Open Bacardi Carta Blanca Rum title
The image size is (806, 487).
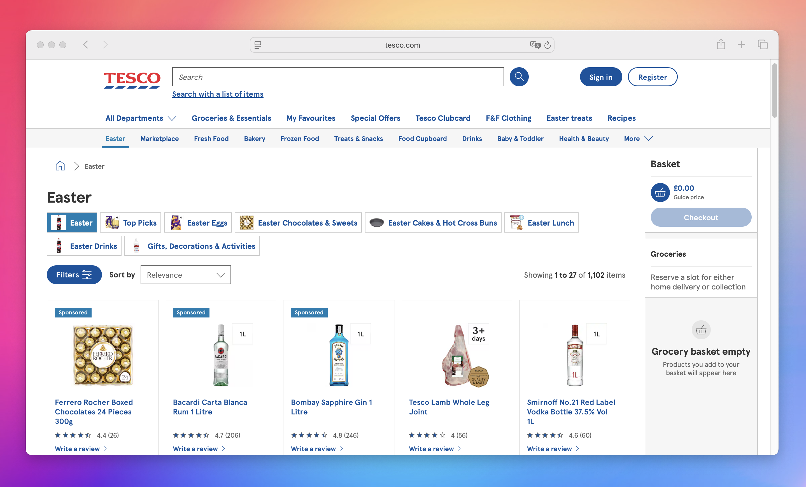point(210,407)
